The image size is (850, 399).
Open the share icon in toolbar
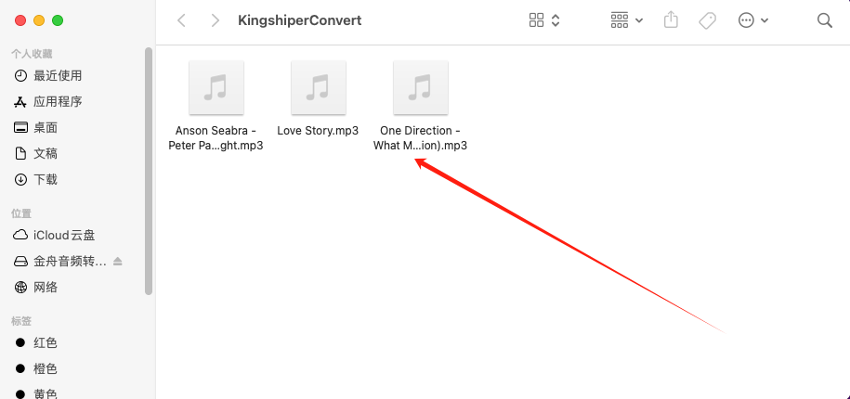click(x=671, y=20)
